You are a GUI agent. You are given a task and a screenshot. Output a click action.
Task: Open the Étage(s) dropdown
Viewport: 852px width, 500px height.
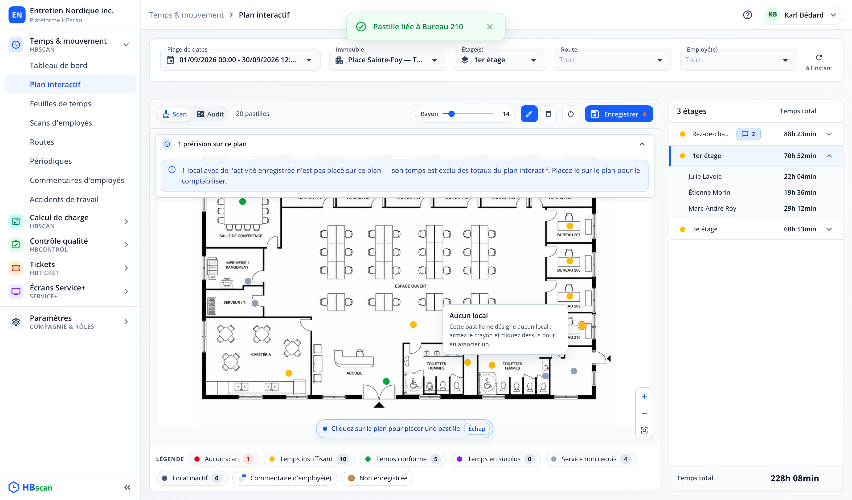pos(500,60)
